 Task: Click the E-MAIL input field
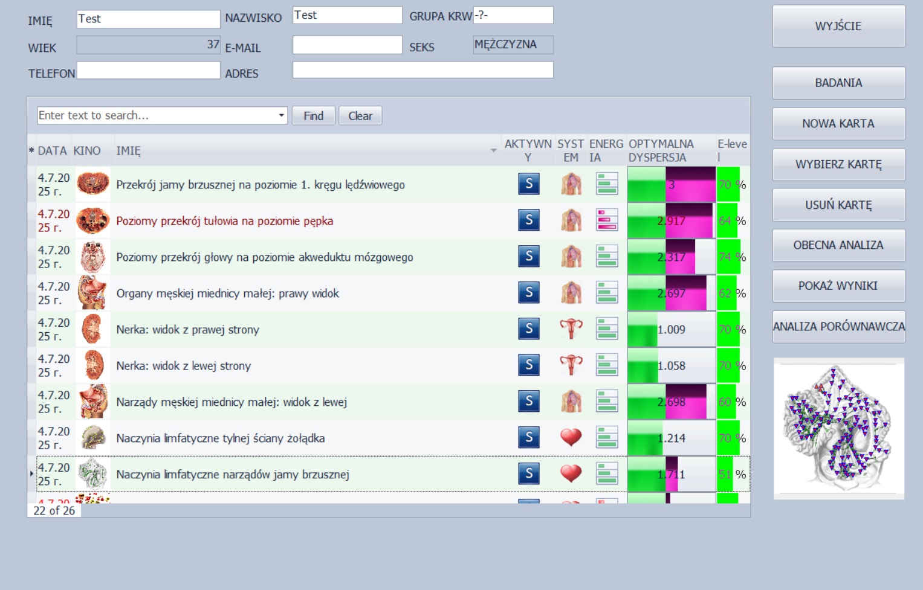[x=347, y=45]
